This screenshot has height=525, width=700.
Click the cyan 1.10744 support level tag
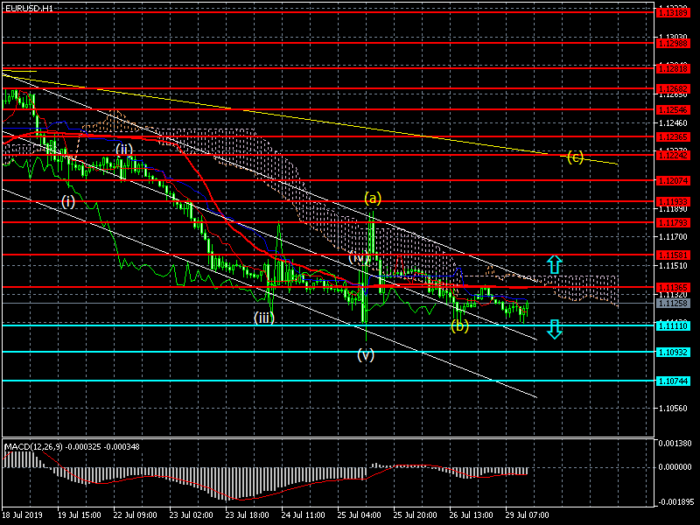673,381
